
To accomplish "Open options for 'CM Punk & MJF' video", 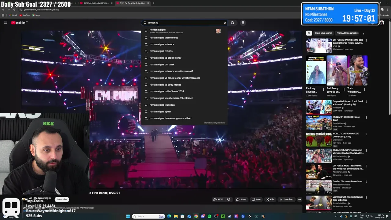I will (x=366, y=166).
